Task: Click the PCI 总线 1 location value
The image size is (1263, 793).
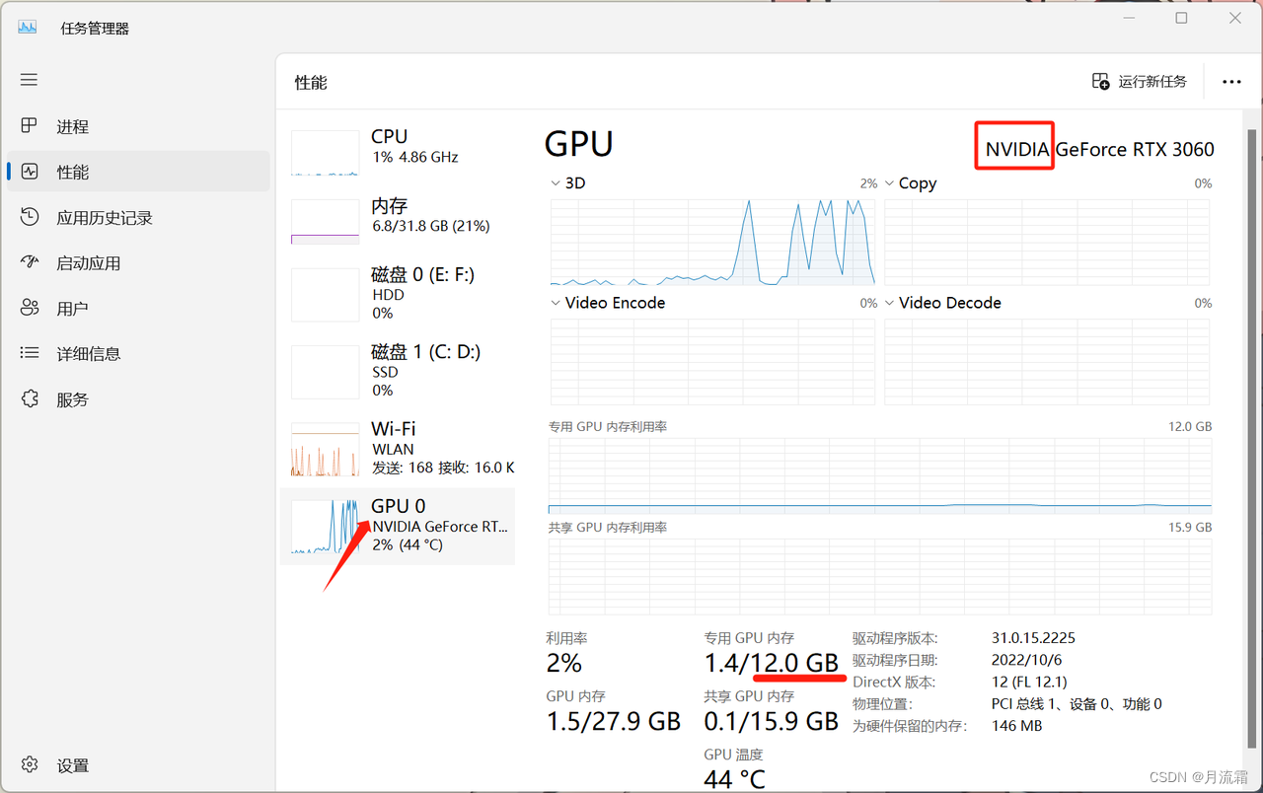Action: (1077, 703)
